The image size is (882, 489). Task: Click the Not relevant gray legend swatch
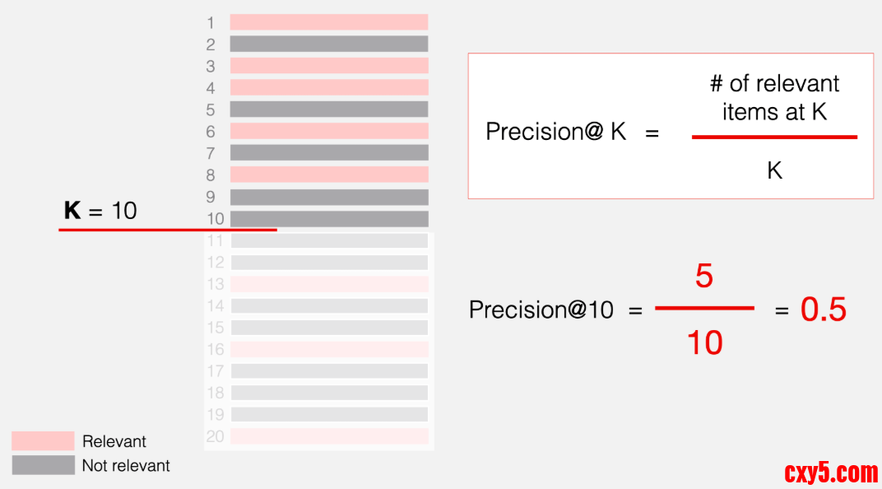[x=43, y=465]
